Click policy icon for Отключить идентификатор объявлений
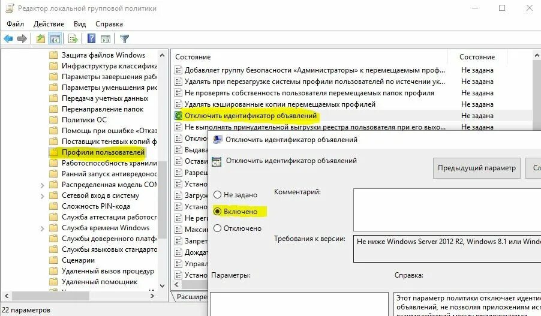 [178, 116]
